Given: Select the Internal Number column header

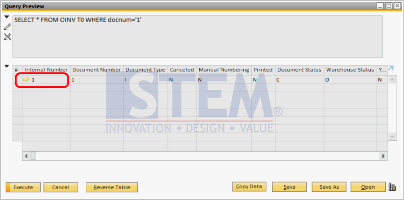Looking at the screenshot, I should point(46,70).
